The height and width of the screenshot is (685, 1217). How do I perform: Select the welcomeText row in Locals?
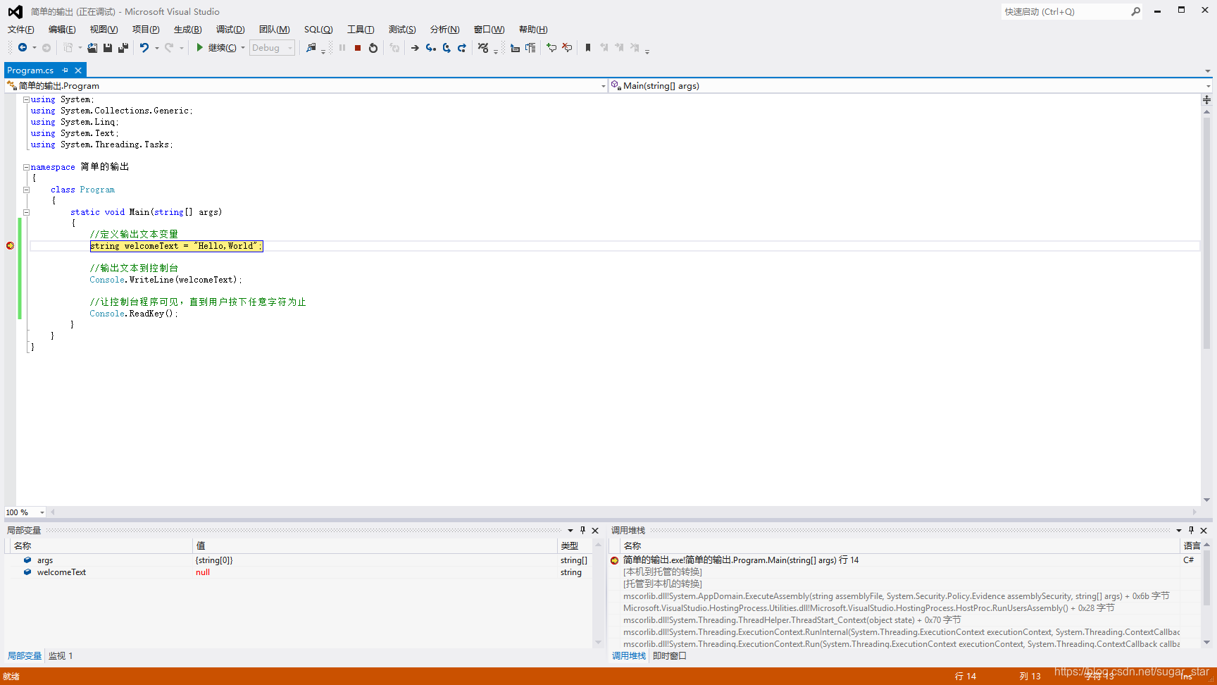click(299, 572)
